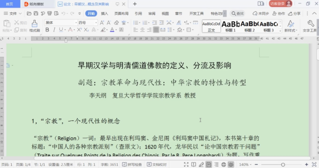Click the 分享 share button

(x=294, y=14)
